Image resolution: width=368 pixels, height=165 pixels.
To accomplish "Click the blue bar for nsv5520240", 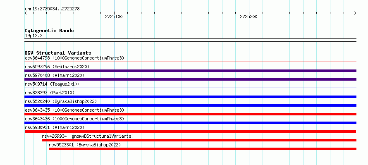I will [x=191, y=105].
